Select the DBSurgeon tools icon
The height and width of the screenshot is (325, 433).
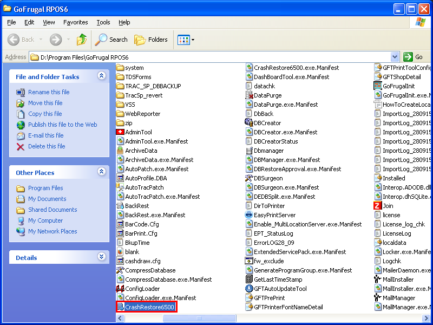[249, 178]
